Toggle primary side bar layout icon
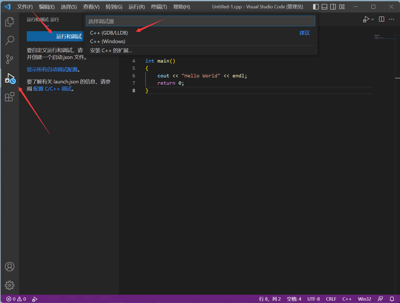 [x=316, y=7]
